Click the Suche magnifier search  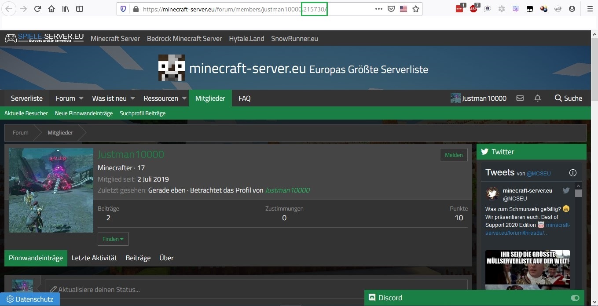tap(569, 98)
